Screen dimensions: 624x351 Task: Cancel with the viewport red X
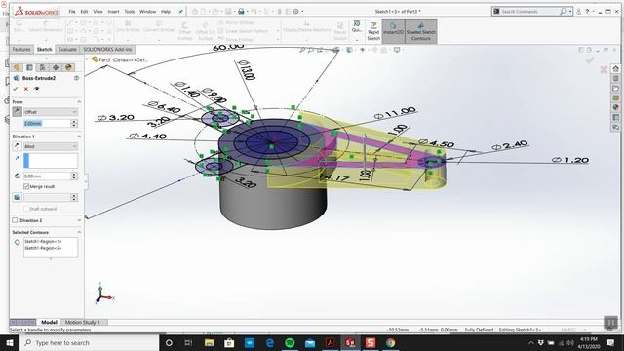click(x=604, y=69)
